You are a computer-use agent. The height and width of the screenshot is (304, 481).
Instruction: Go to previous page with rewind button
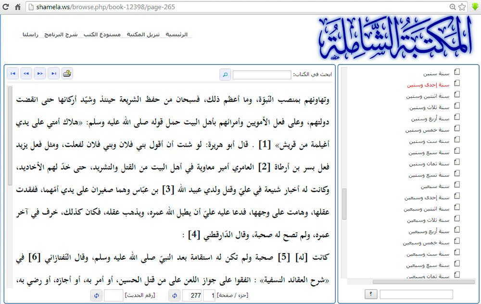(x=26, y=74)
